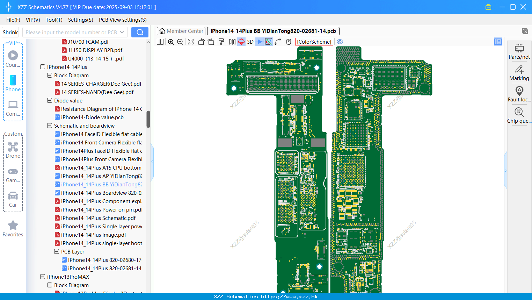Open Favorites
Image resolution: width=532 pixels, height=300 pixels.
coord(13,229)
